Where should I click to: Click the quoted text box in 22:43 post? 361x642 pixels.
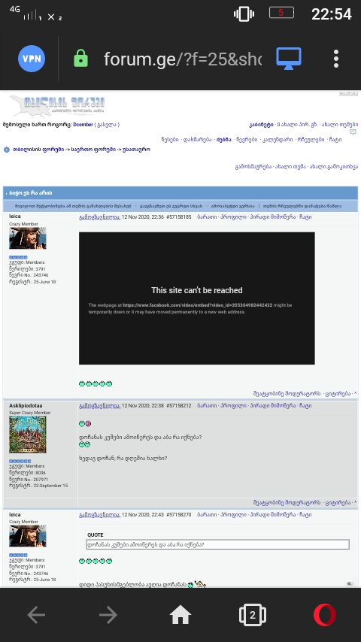[x=217, y=544]
